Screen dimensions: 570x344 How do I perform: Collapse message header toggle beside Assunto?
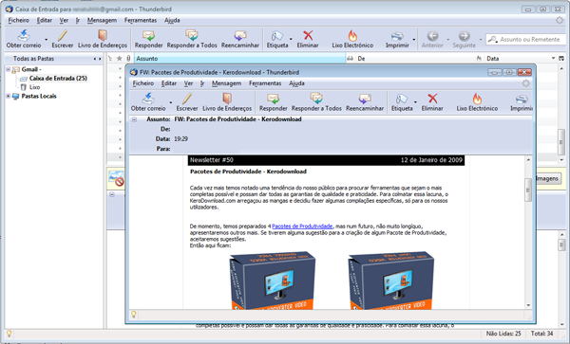tap(134, 119)
